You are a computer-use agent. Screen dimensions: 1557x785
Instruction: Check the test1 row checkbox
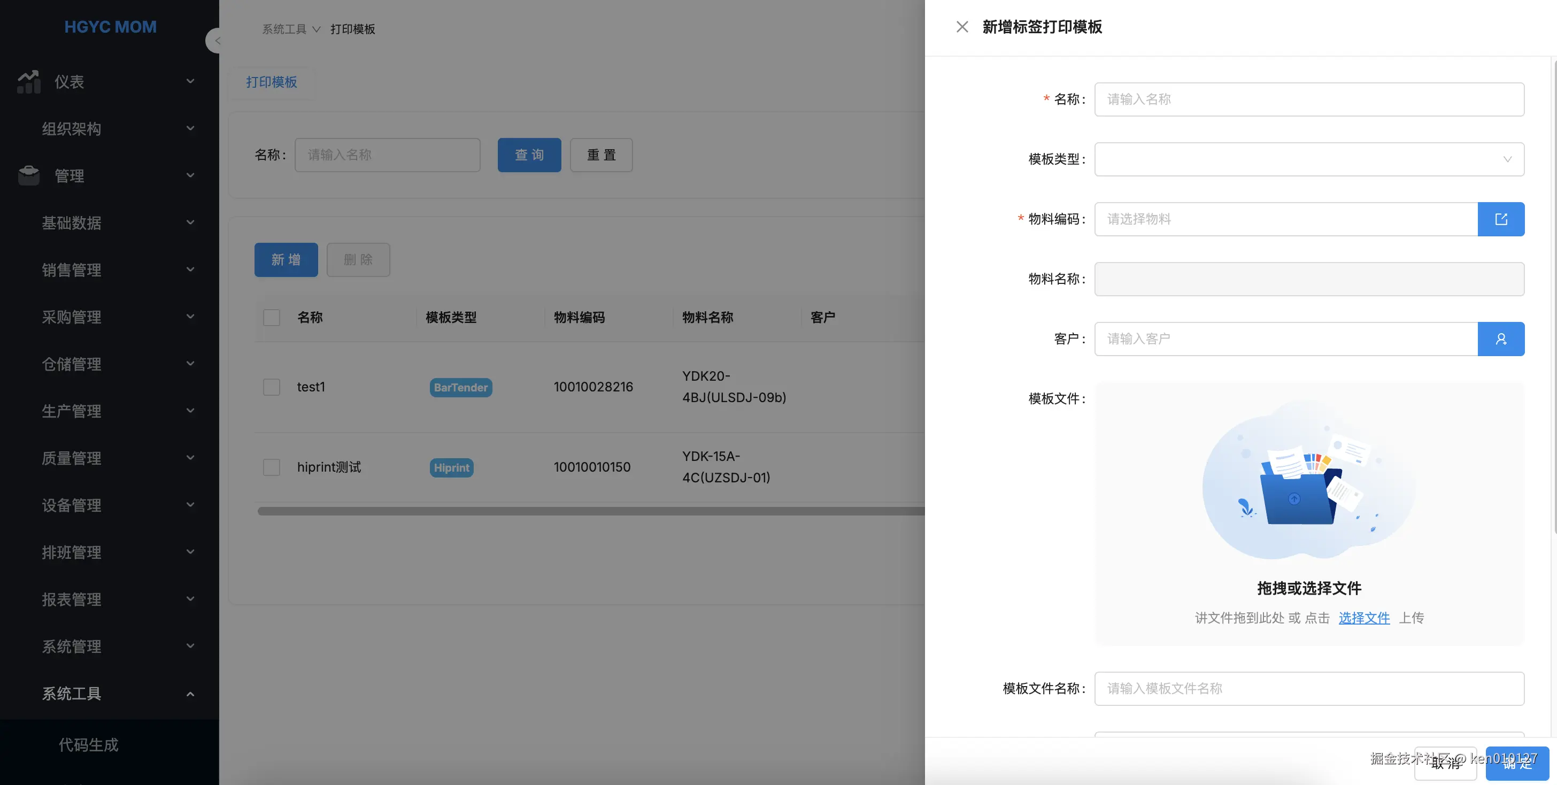(272, 387)
